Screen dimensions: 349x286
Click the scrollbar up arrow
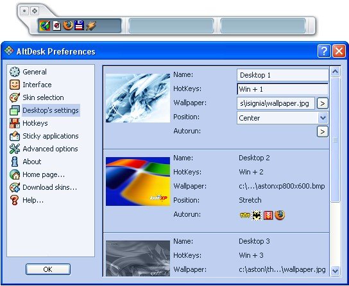click(335, 72)
